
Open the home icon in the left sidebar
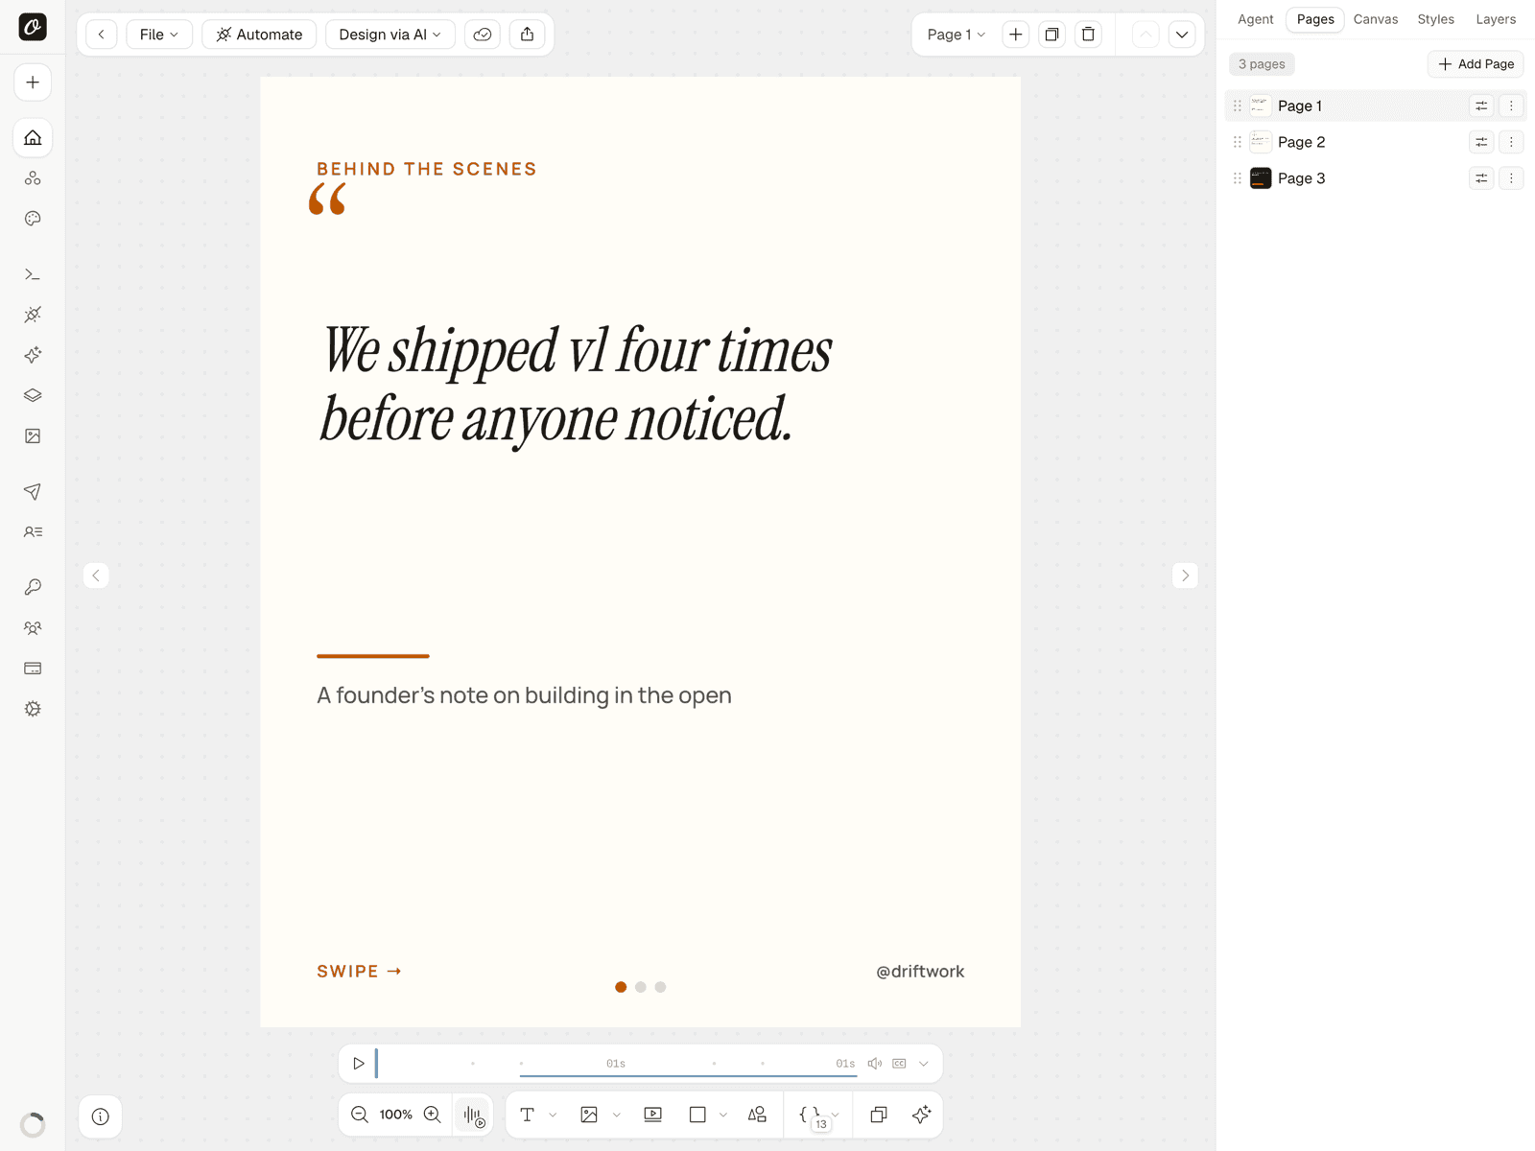click(x=33, y=138)
